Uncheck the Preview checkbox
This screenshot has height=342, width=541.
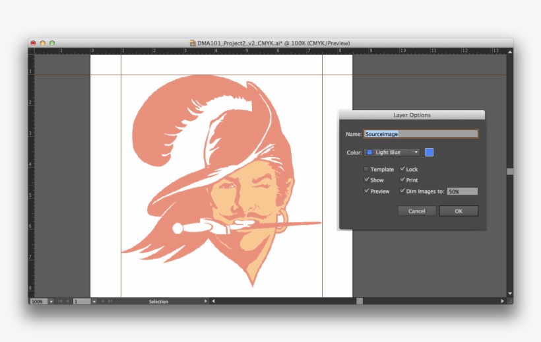coord(366,191)
